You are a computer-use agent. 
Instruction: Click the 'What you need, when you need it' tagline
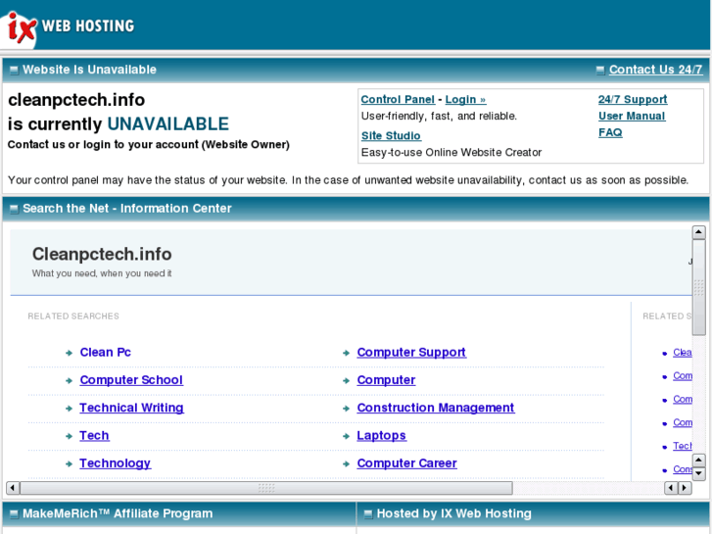click(102, 273)
